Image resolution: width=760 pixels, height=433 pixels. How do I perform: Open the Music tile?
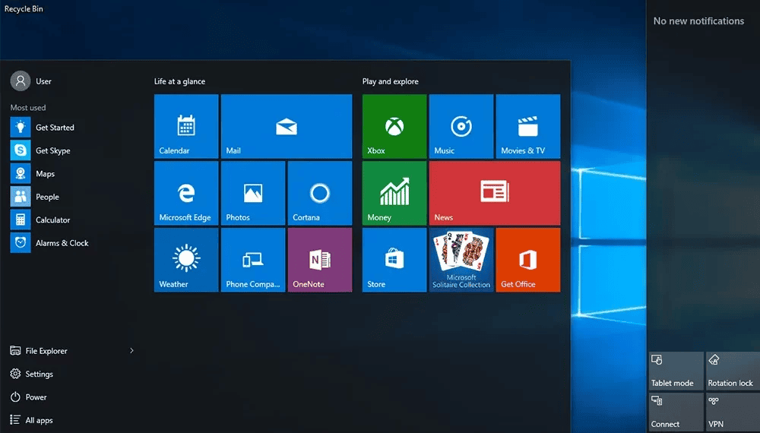click(461, 126)
